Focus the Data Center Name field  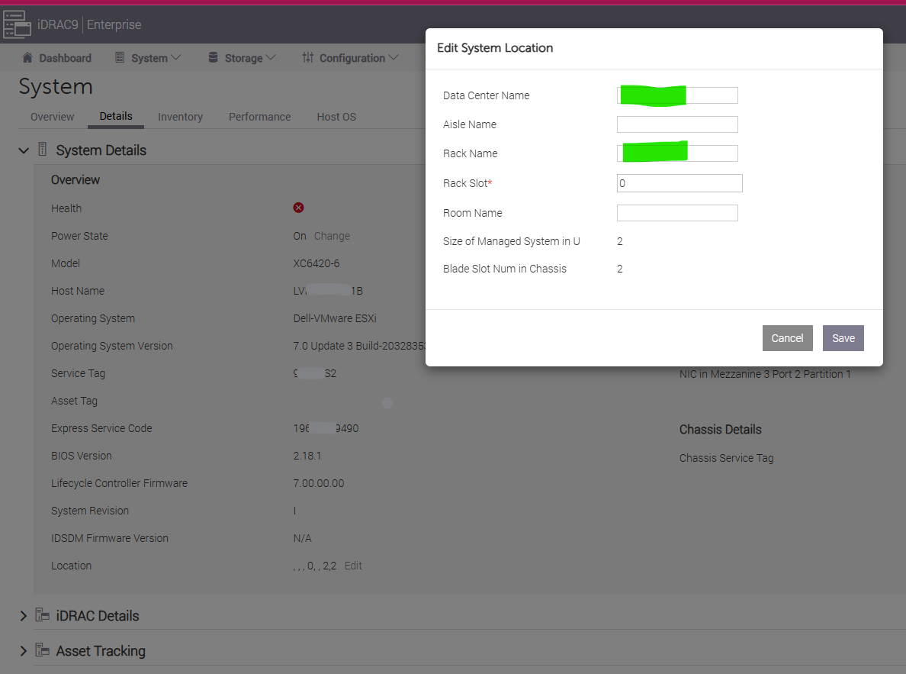pos(677,95)
